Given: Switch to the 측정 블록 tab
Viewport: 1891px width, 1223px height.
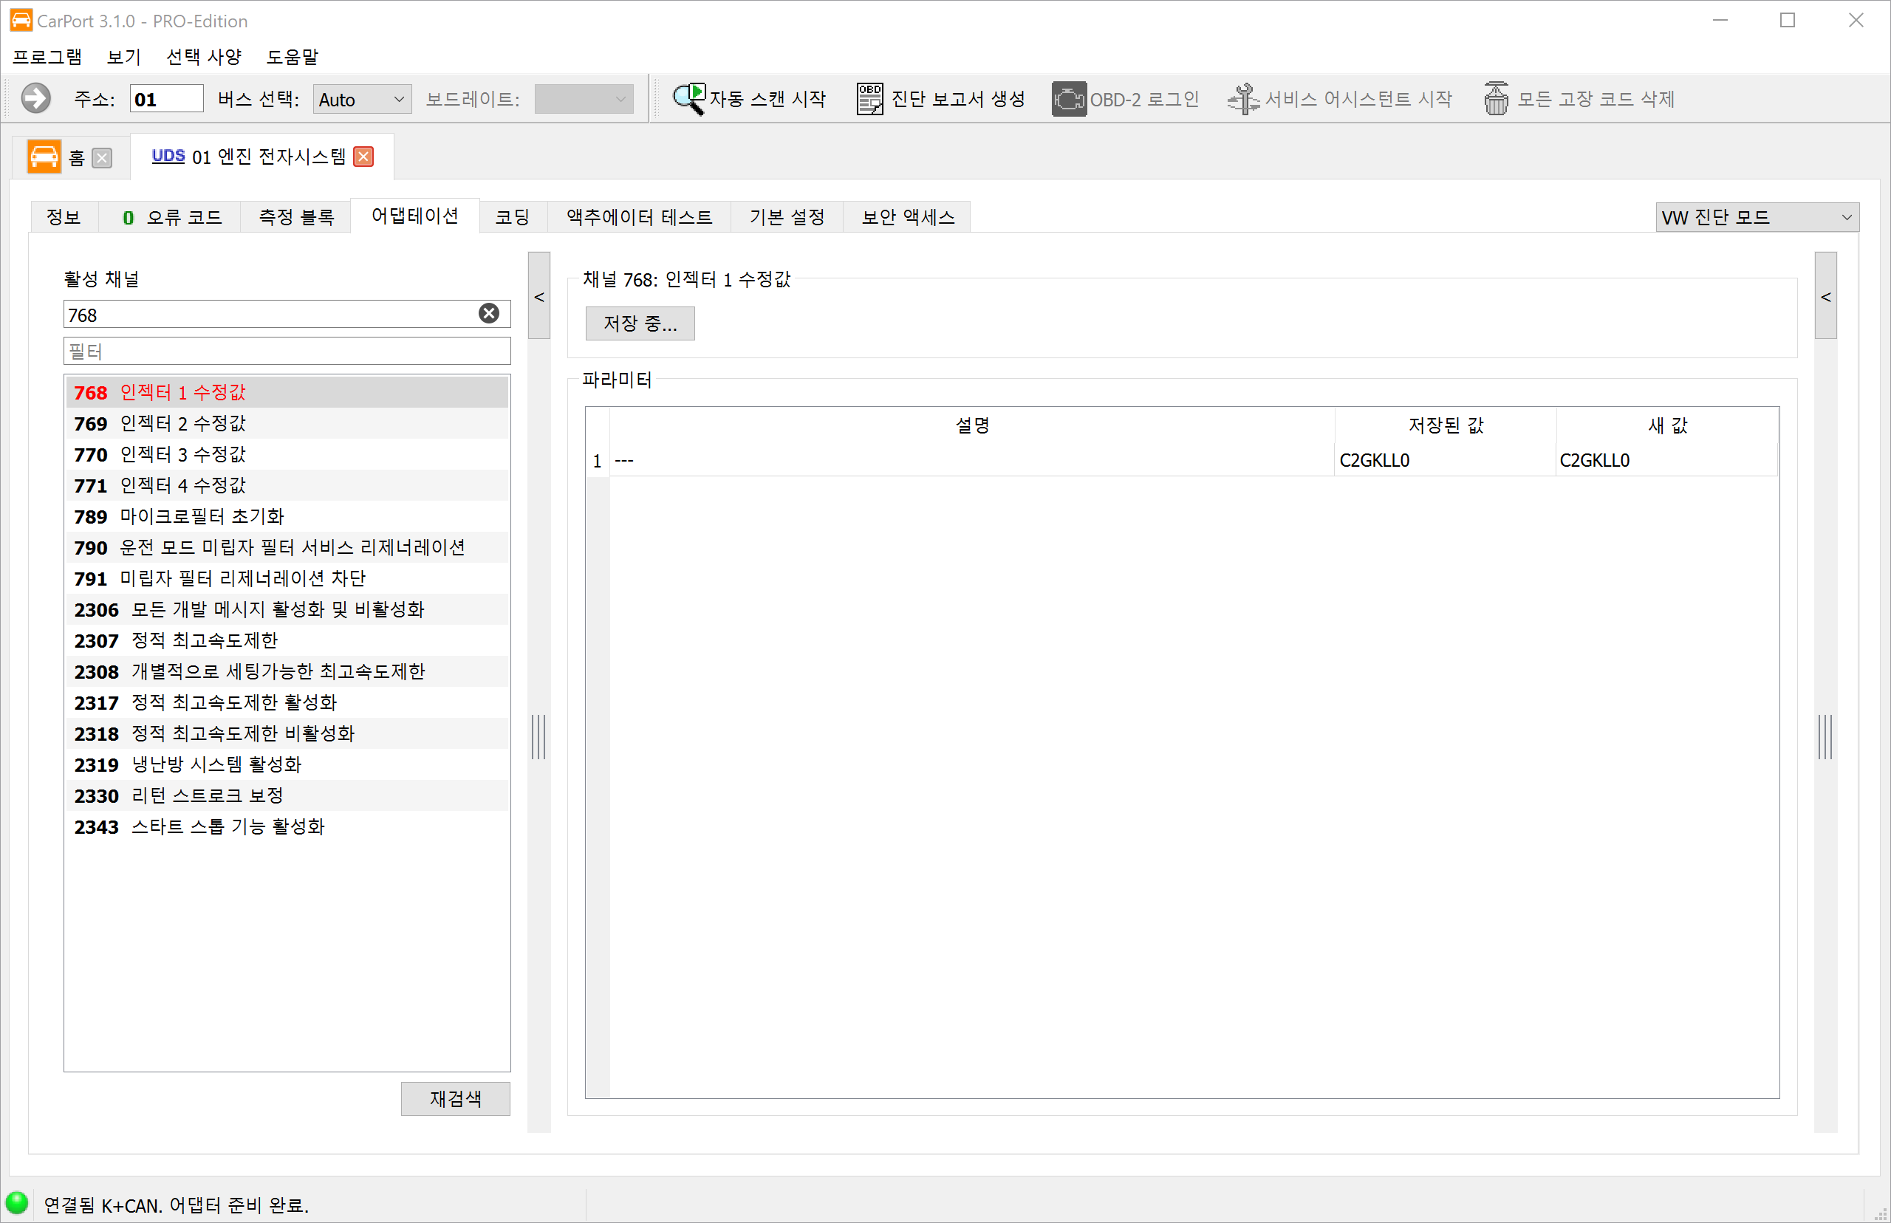Looking at the screenshot, I should click(296, 217).
